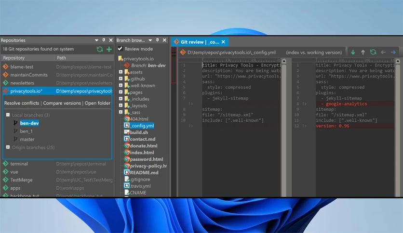The width and height of the screenshot is (403, 233).
Task: Open the CNAME file
Action: [x=135, y=193]
